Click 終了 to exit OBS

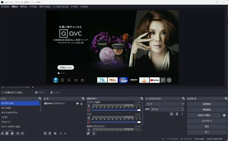point(207,132)
